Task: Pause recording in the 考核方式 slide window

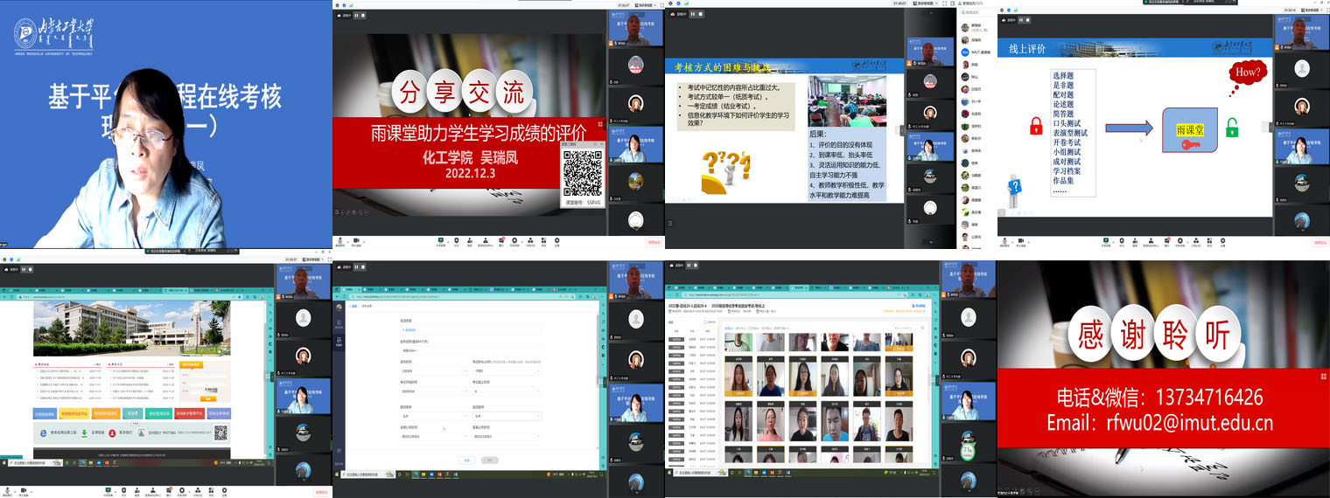Action: tap(691, 13)
